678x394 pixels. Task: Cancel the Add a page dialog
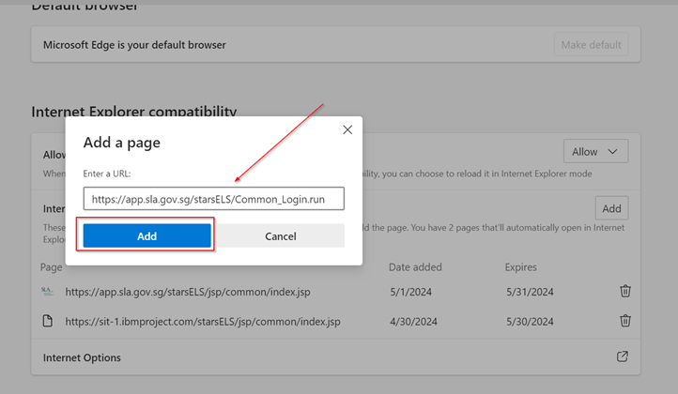point(280,235)
